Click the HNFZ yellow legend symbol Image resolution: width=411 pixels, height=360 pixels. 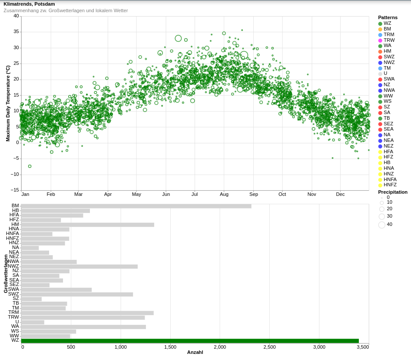tap(380, 185)
